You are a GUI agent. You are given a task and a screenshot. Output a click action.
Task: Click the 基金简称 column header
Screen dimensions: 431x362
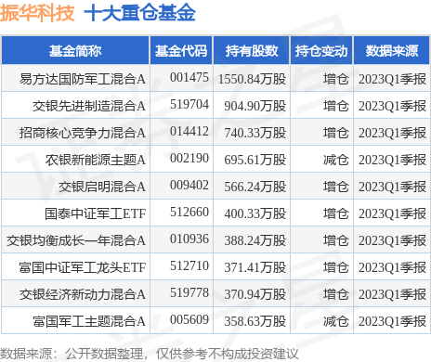pyautogui.click(x=75, y=51)
